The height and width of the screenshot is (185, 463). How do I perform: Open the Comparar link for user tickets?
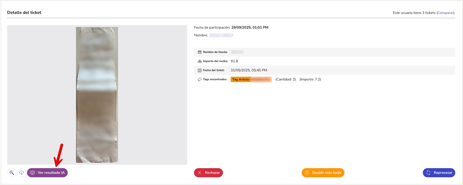445,13
